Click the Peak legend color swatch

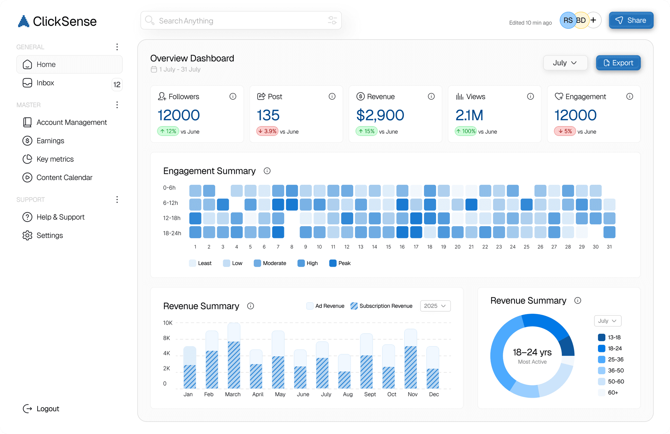333,263
